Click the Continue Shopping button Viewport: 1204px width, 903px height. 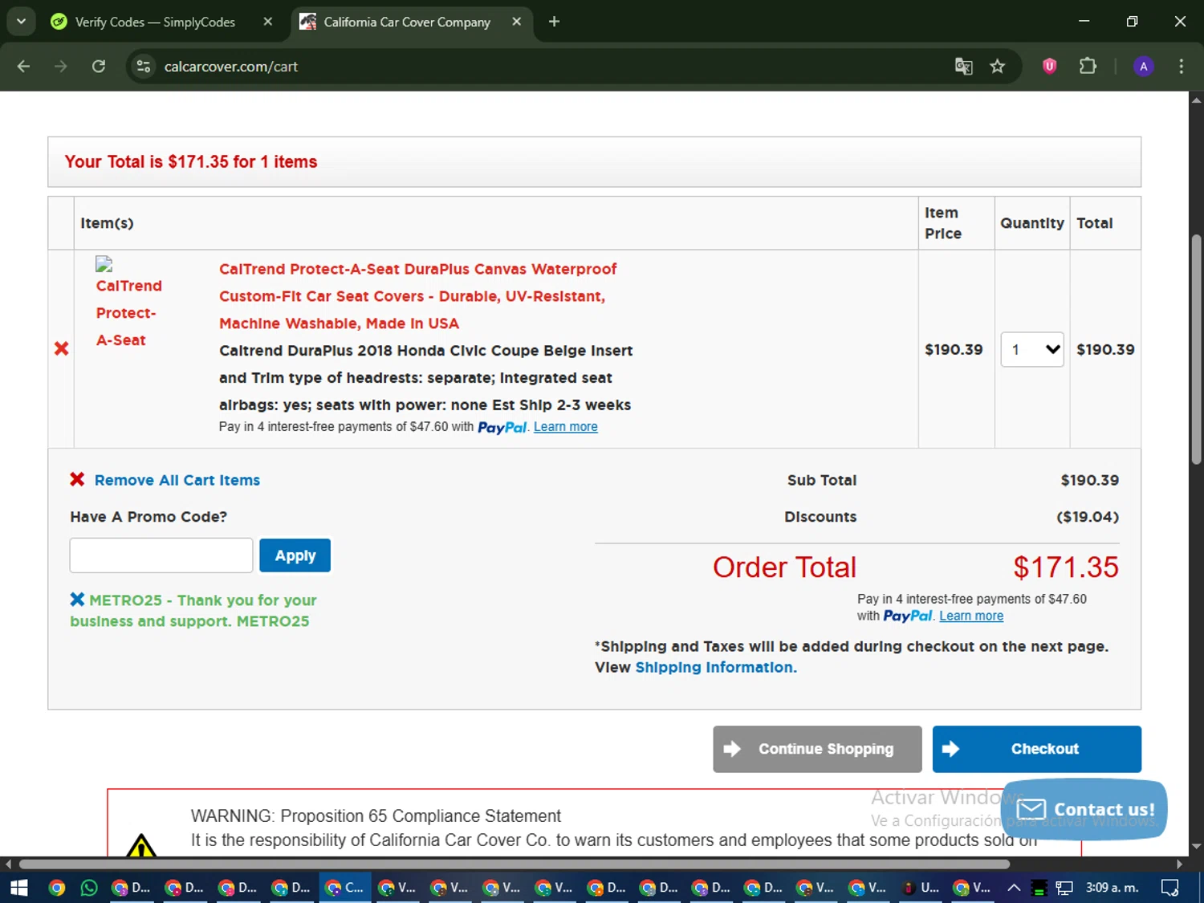coord(817,749)
